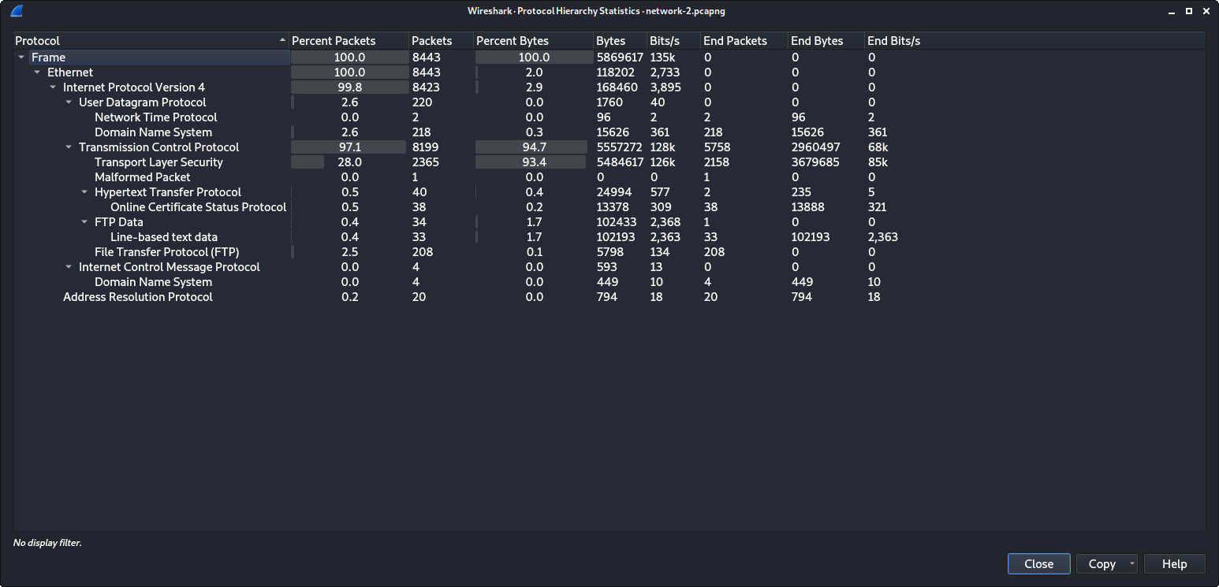Image resolution: width=1219 pixels, height=587 pixels.
Task: Collapse the Internet Control Message Protocol node
Action: point(69,267)
